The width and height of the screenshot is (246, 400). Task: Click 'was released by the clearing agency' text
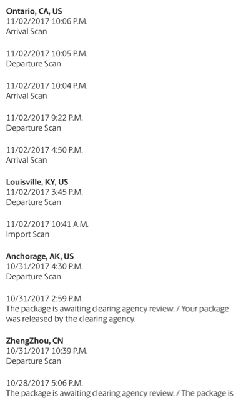point(71,319)
